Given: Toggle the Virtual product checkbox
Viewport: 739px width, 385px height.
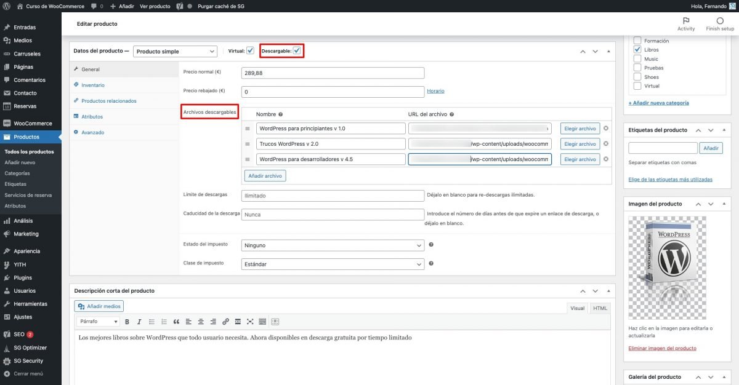Looking at the screenshot, I should 250,51.
